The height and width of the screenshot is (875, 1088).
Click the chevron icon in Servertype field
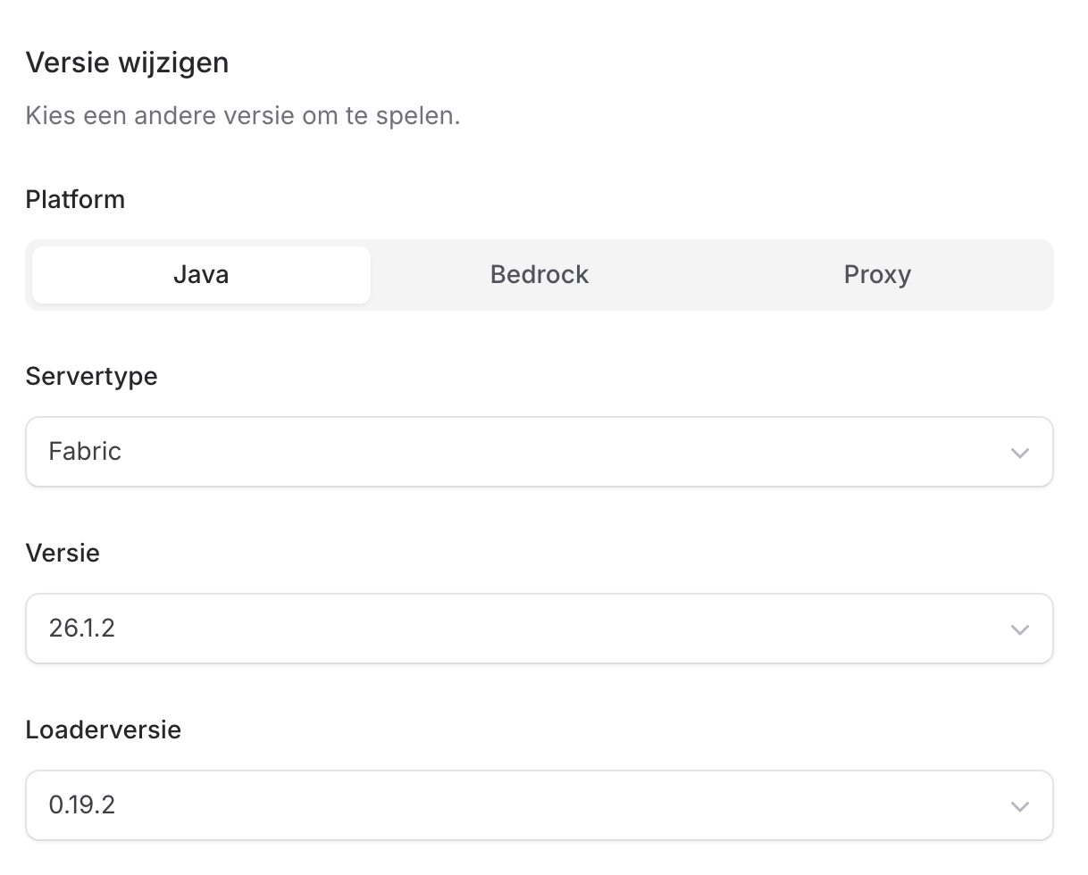tap(1019, 453)
